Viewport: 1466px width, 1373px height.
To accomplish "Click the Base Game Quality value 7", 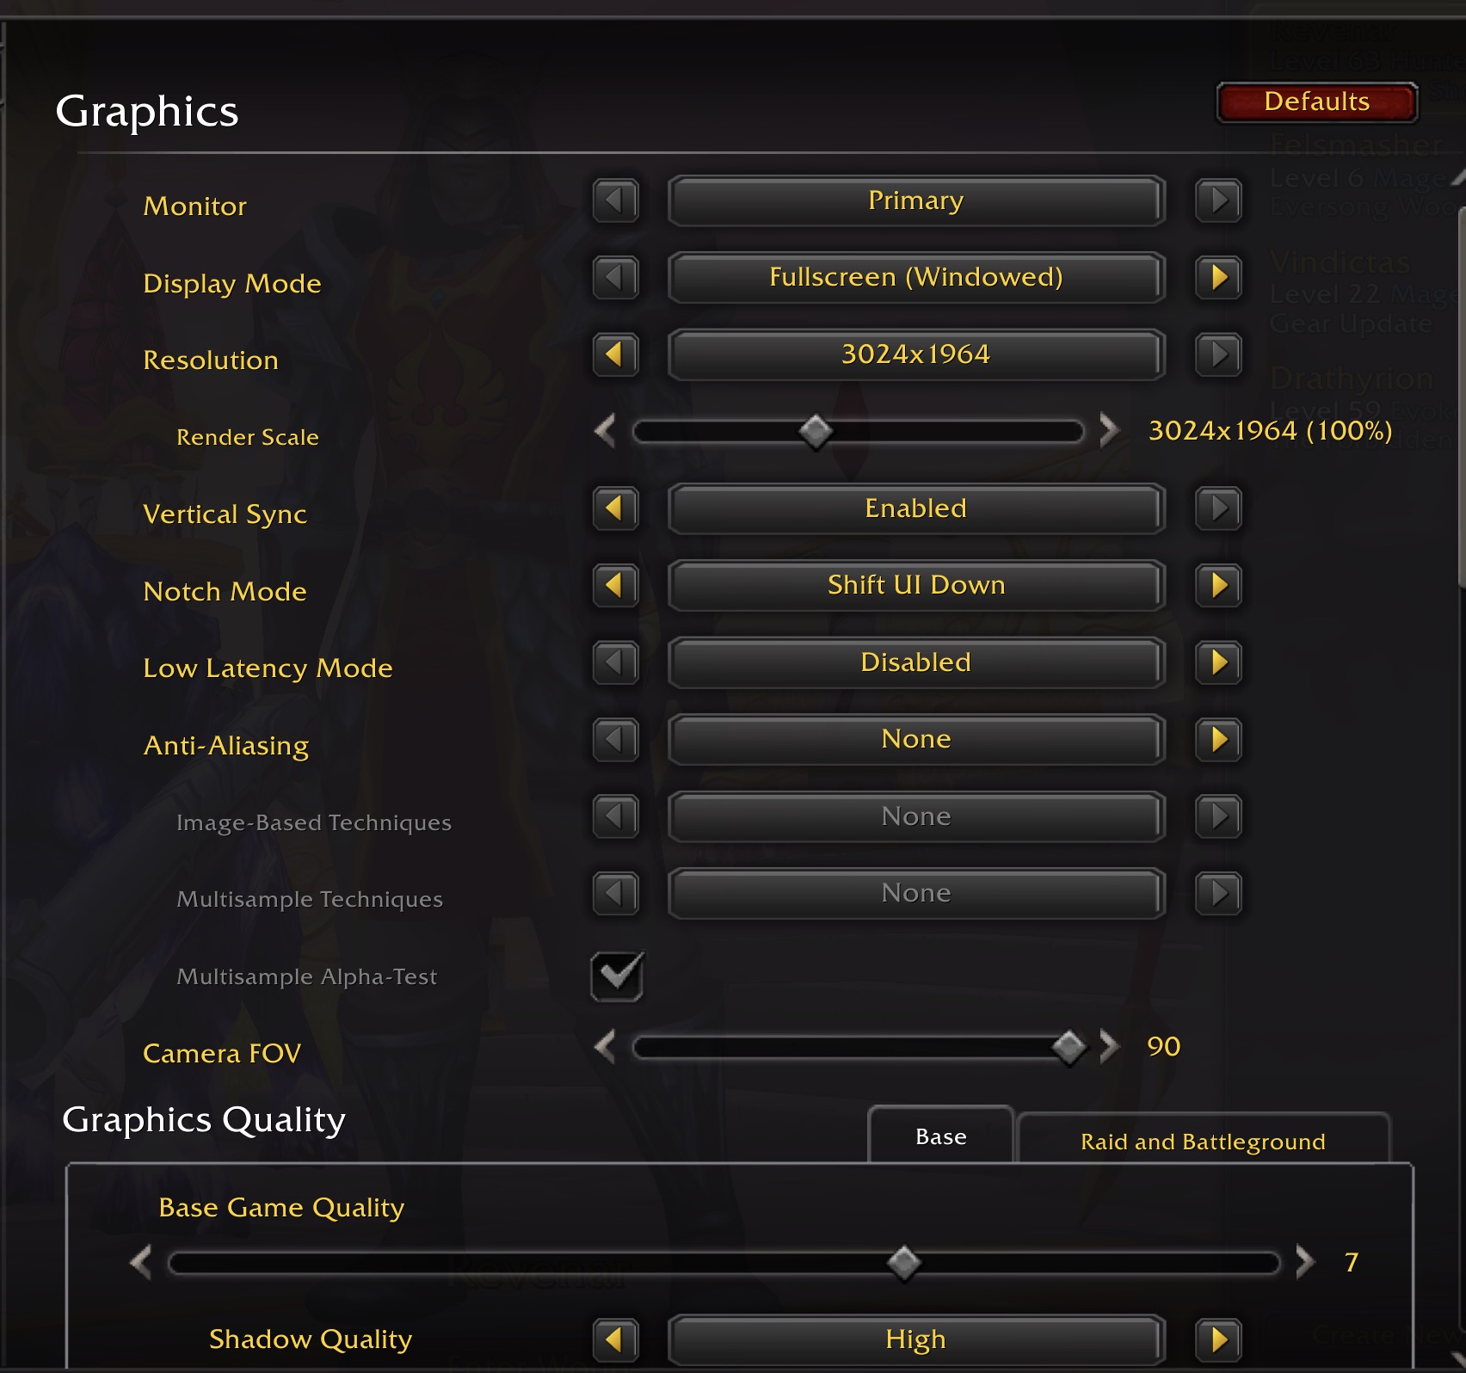I will point(1352,1263).
